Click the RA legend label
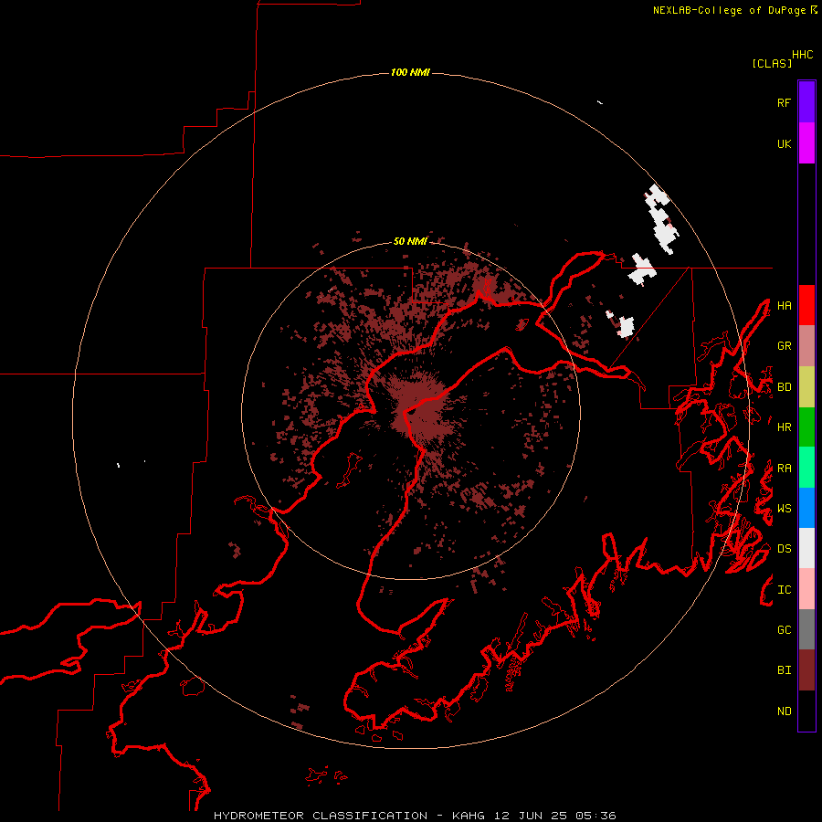 [784, 469]
